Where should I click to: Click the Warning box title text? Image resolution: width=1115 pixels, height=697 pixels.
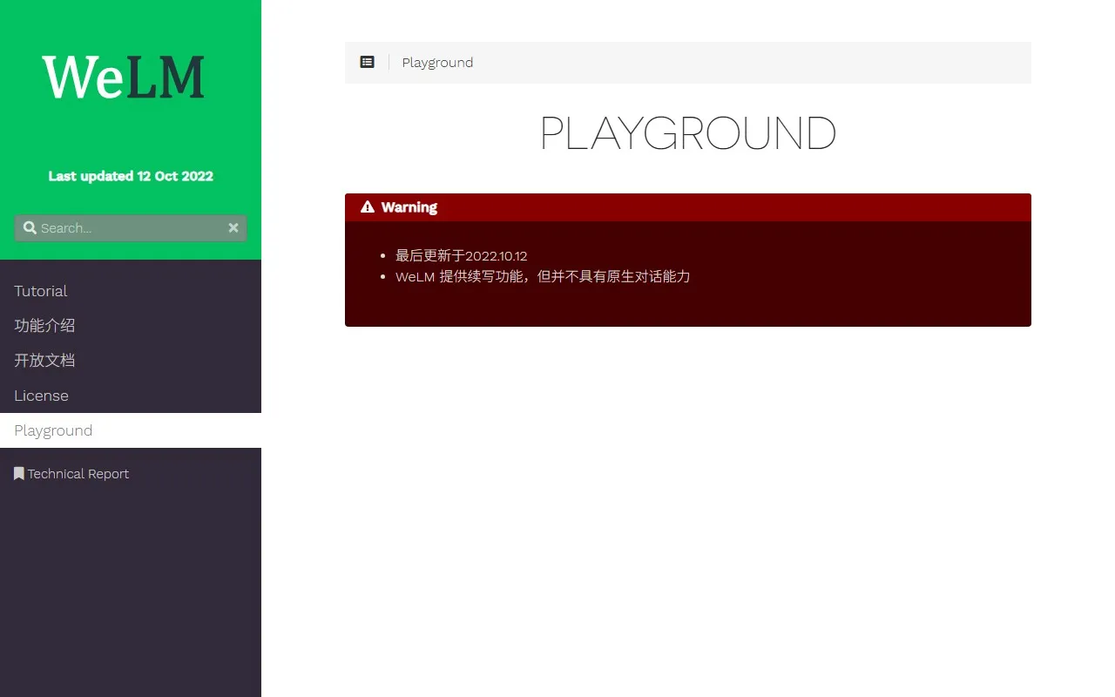pos(409,207)
